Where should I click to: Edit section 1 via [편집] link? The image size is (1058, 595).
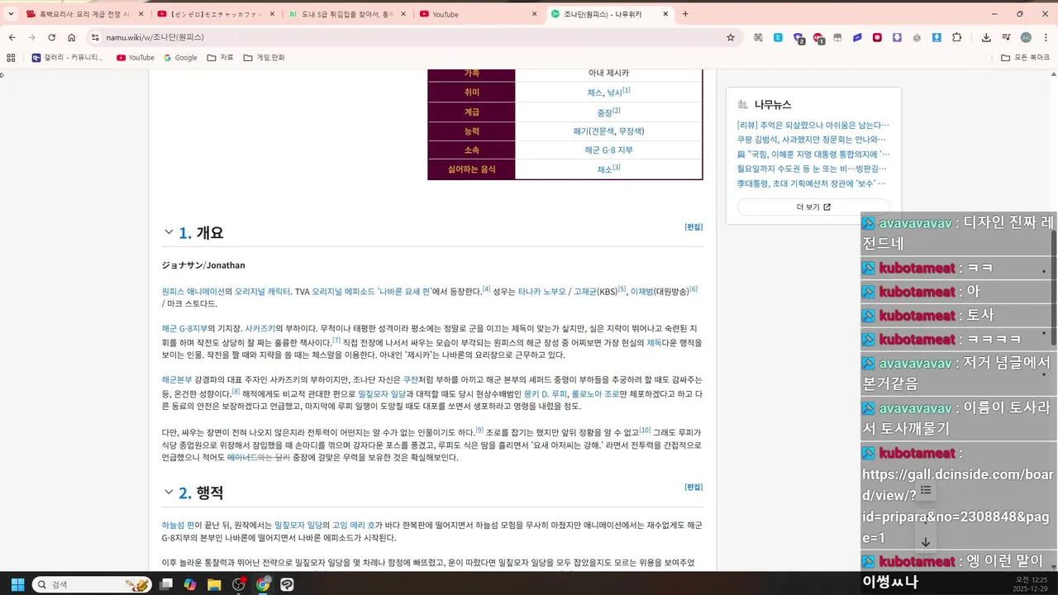point(693,227)
